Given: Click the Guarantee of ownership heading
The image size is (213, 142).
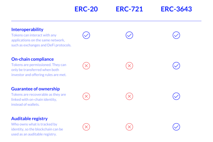Looking at the screenshot, I should (35, 89).
